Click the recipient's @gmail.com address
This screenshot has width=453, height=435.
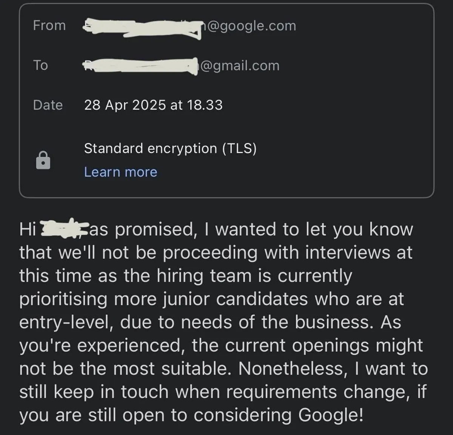tap(239, 66)
